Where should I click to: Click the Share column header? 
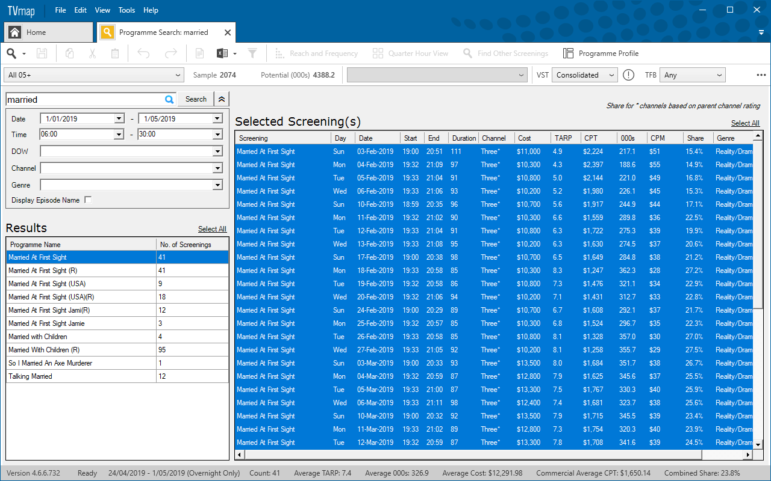698,138
